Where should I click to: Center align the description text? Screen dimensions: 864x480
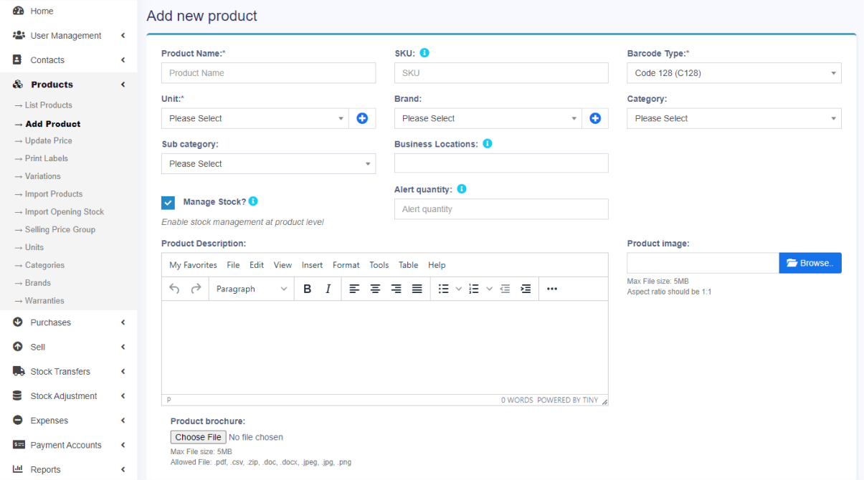[375, 289]
